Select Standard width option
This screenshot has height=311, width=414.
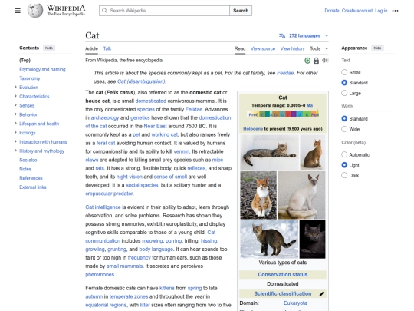coord(344,118)
